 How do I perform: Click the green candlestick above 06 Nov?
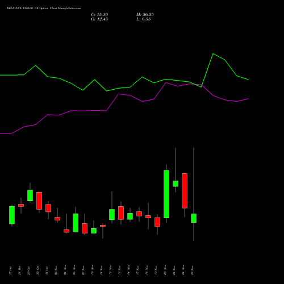point(76,223)
